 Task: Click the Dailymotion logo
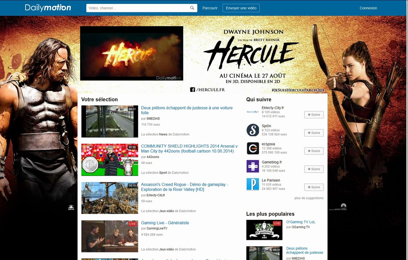48,8
